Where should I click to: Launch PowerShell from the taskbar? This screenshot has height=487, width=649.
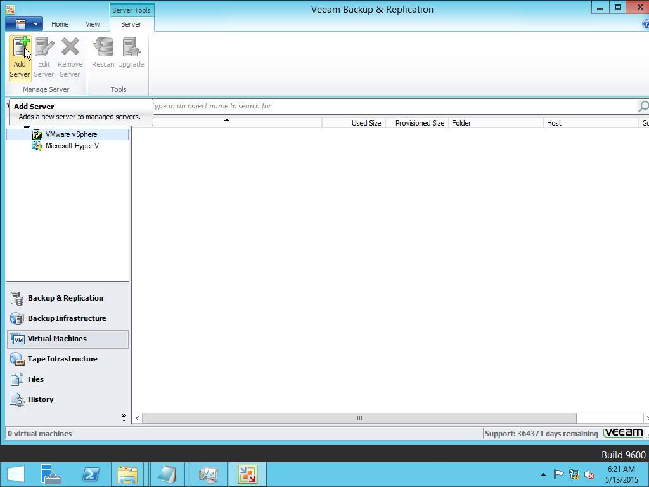click(90, 474)
